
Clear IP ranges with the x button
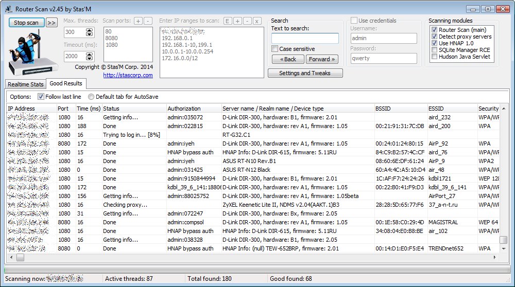(x=257, y=21)
